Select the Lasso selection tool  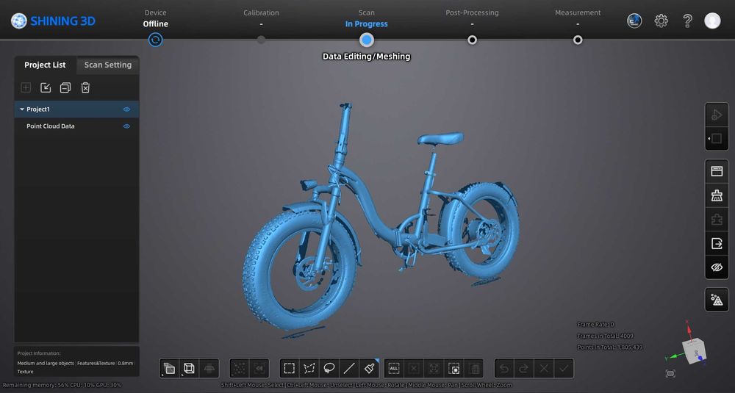click(x=329, y=369)
